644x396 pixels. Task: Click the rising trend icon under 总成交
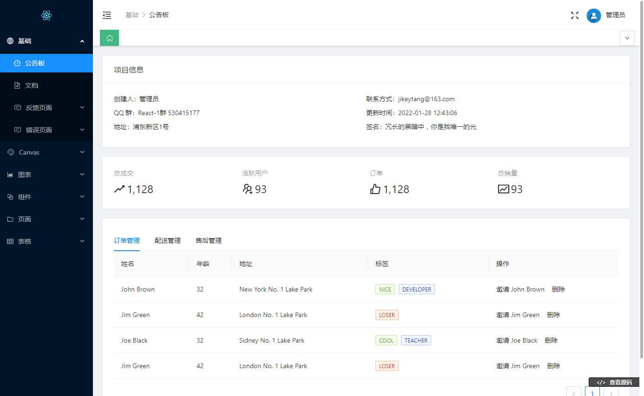click(119, 189)
